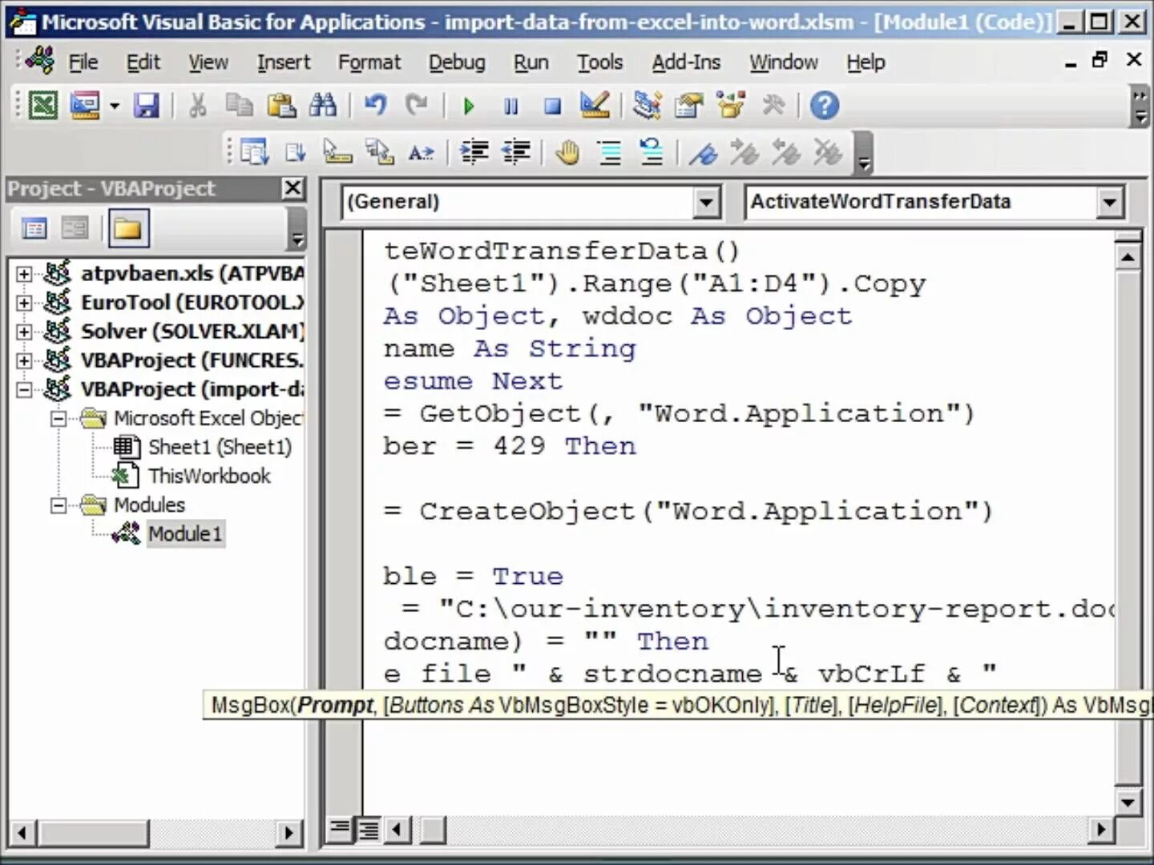
Task: Open the insert-object dropdown arrow
Action: pos(115,105)
